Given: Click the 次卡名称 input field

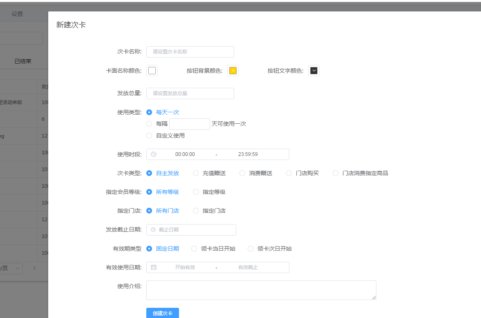Looking at the screenshot, I should [190, 52].
